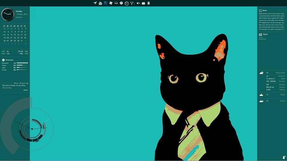Click the 'Mostly Cloudy' condition text
The width and height of the screenshot is (287, 161).
(280, 73)
